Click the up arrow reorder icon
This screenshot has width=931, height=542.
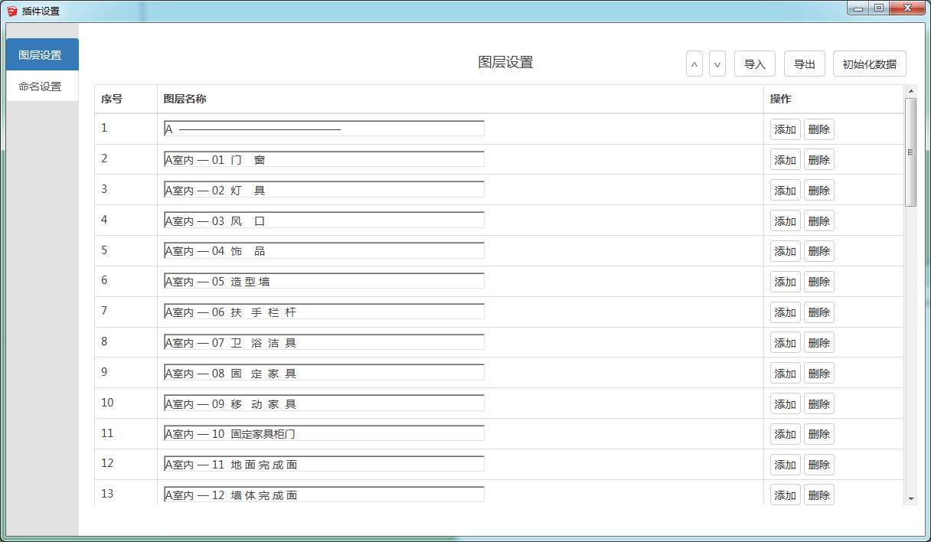(x=694, y=64)
